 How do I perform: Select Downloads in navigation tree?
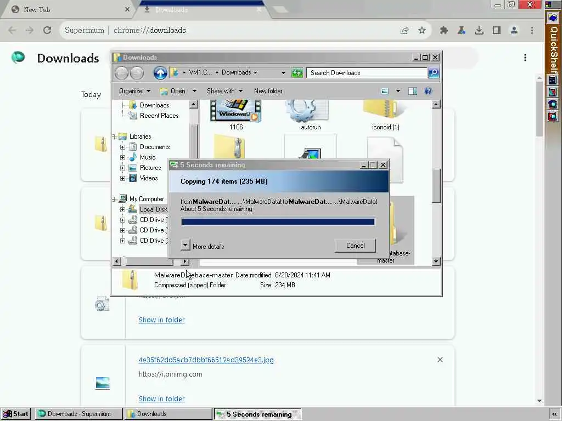154,105
